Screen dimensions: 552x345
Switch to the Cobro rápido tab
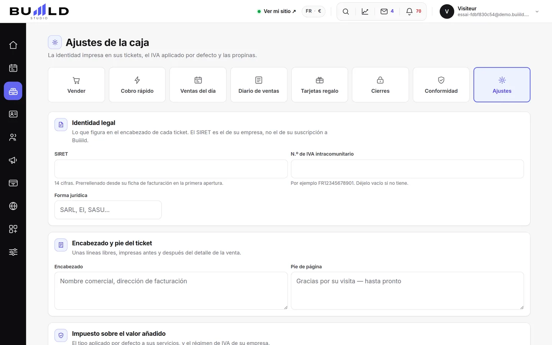tap(137, 85)
